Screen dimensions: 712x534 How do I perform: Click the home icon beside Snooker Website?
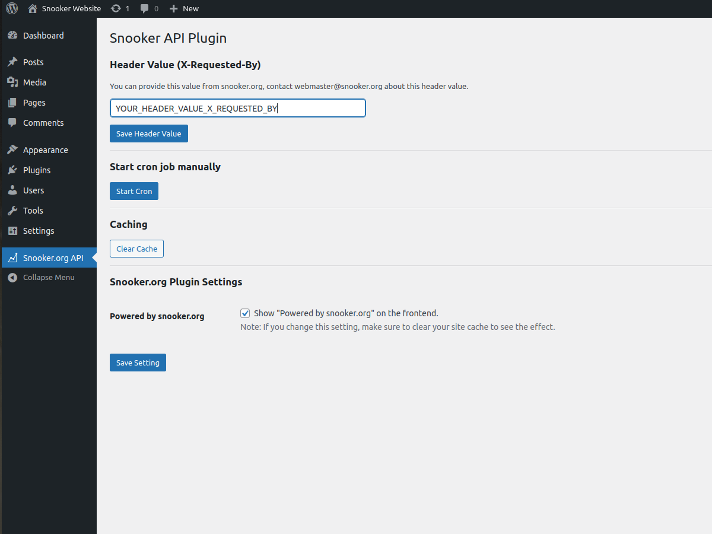pos(33,9)
